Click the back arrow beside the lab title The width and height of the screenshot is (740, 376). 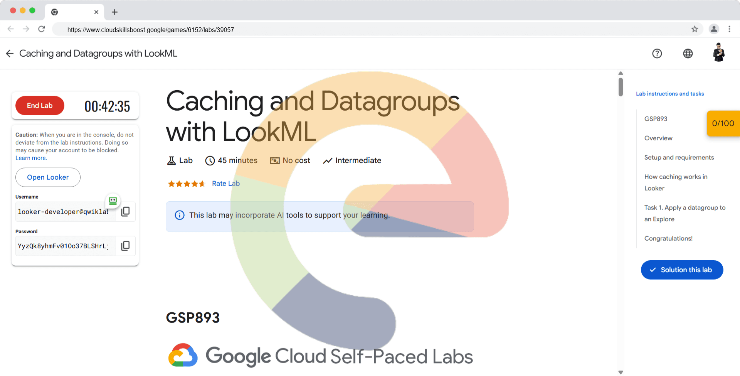click(10, 54)
